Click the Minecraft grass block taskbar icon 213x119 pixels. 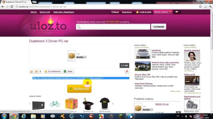pyautogui.click(x=120, y=116)
